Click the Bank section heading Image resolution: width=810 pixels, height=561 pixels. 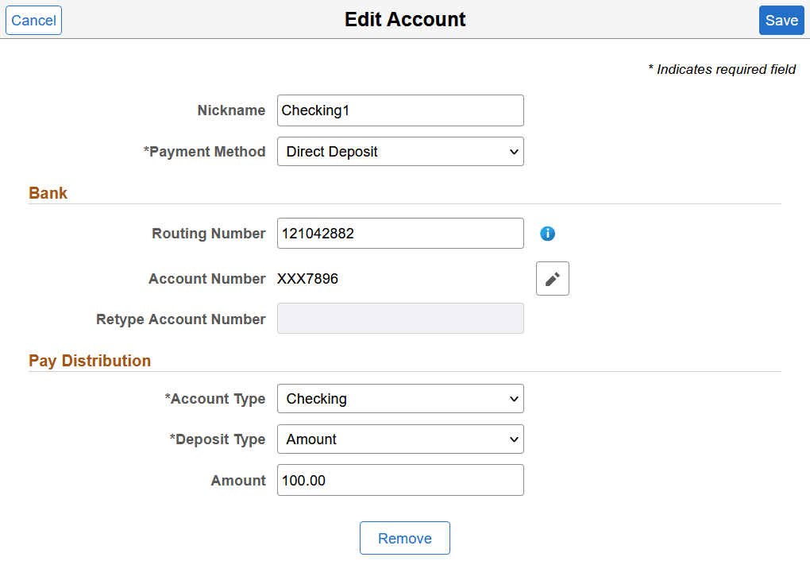pos(48,193)
